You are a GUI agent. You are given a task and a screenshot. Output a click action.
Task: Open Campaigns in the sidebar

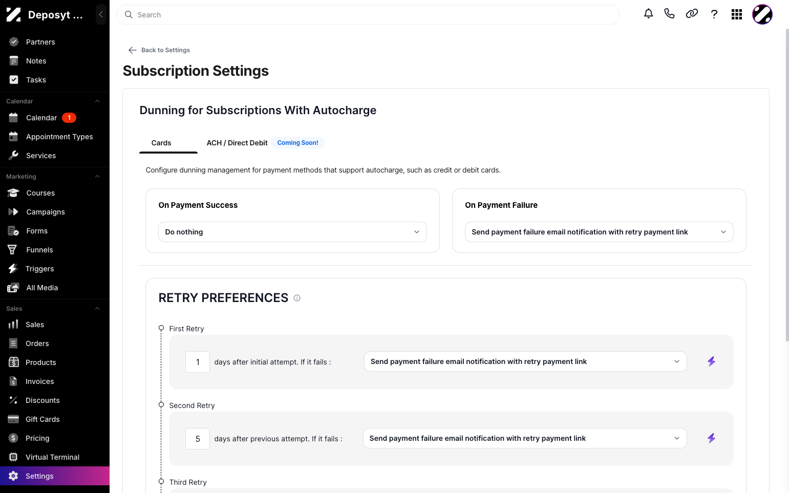click(x=55, y=212)
